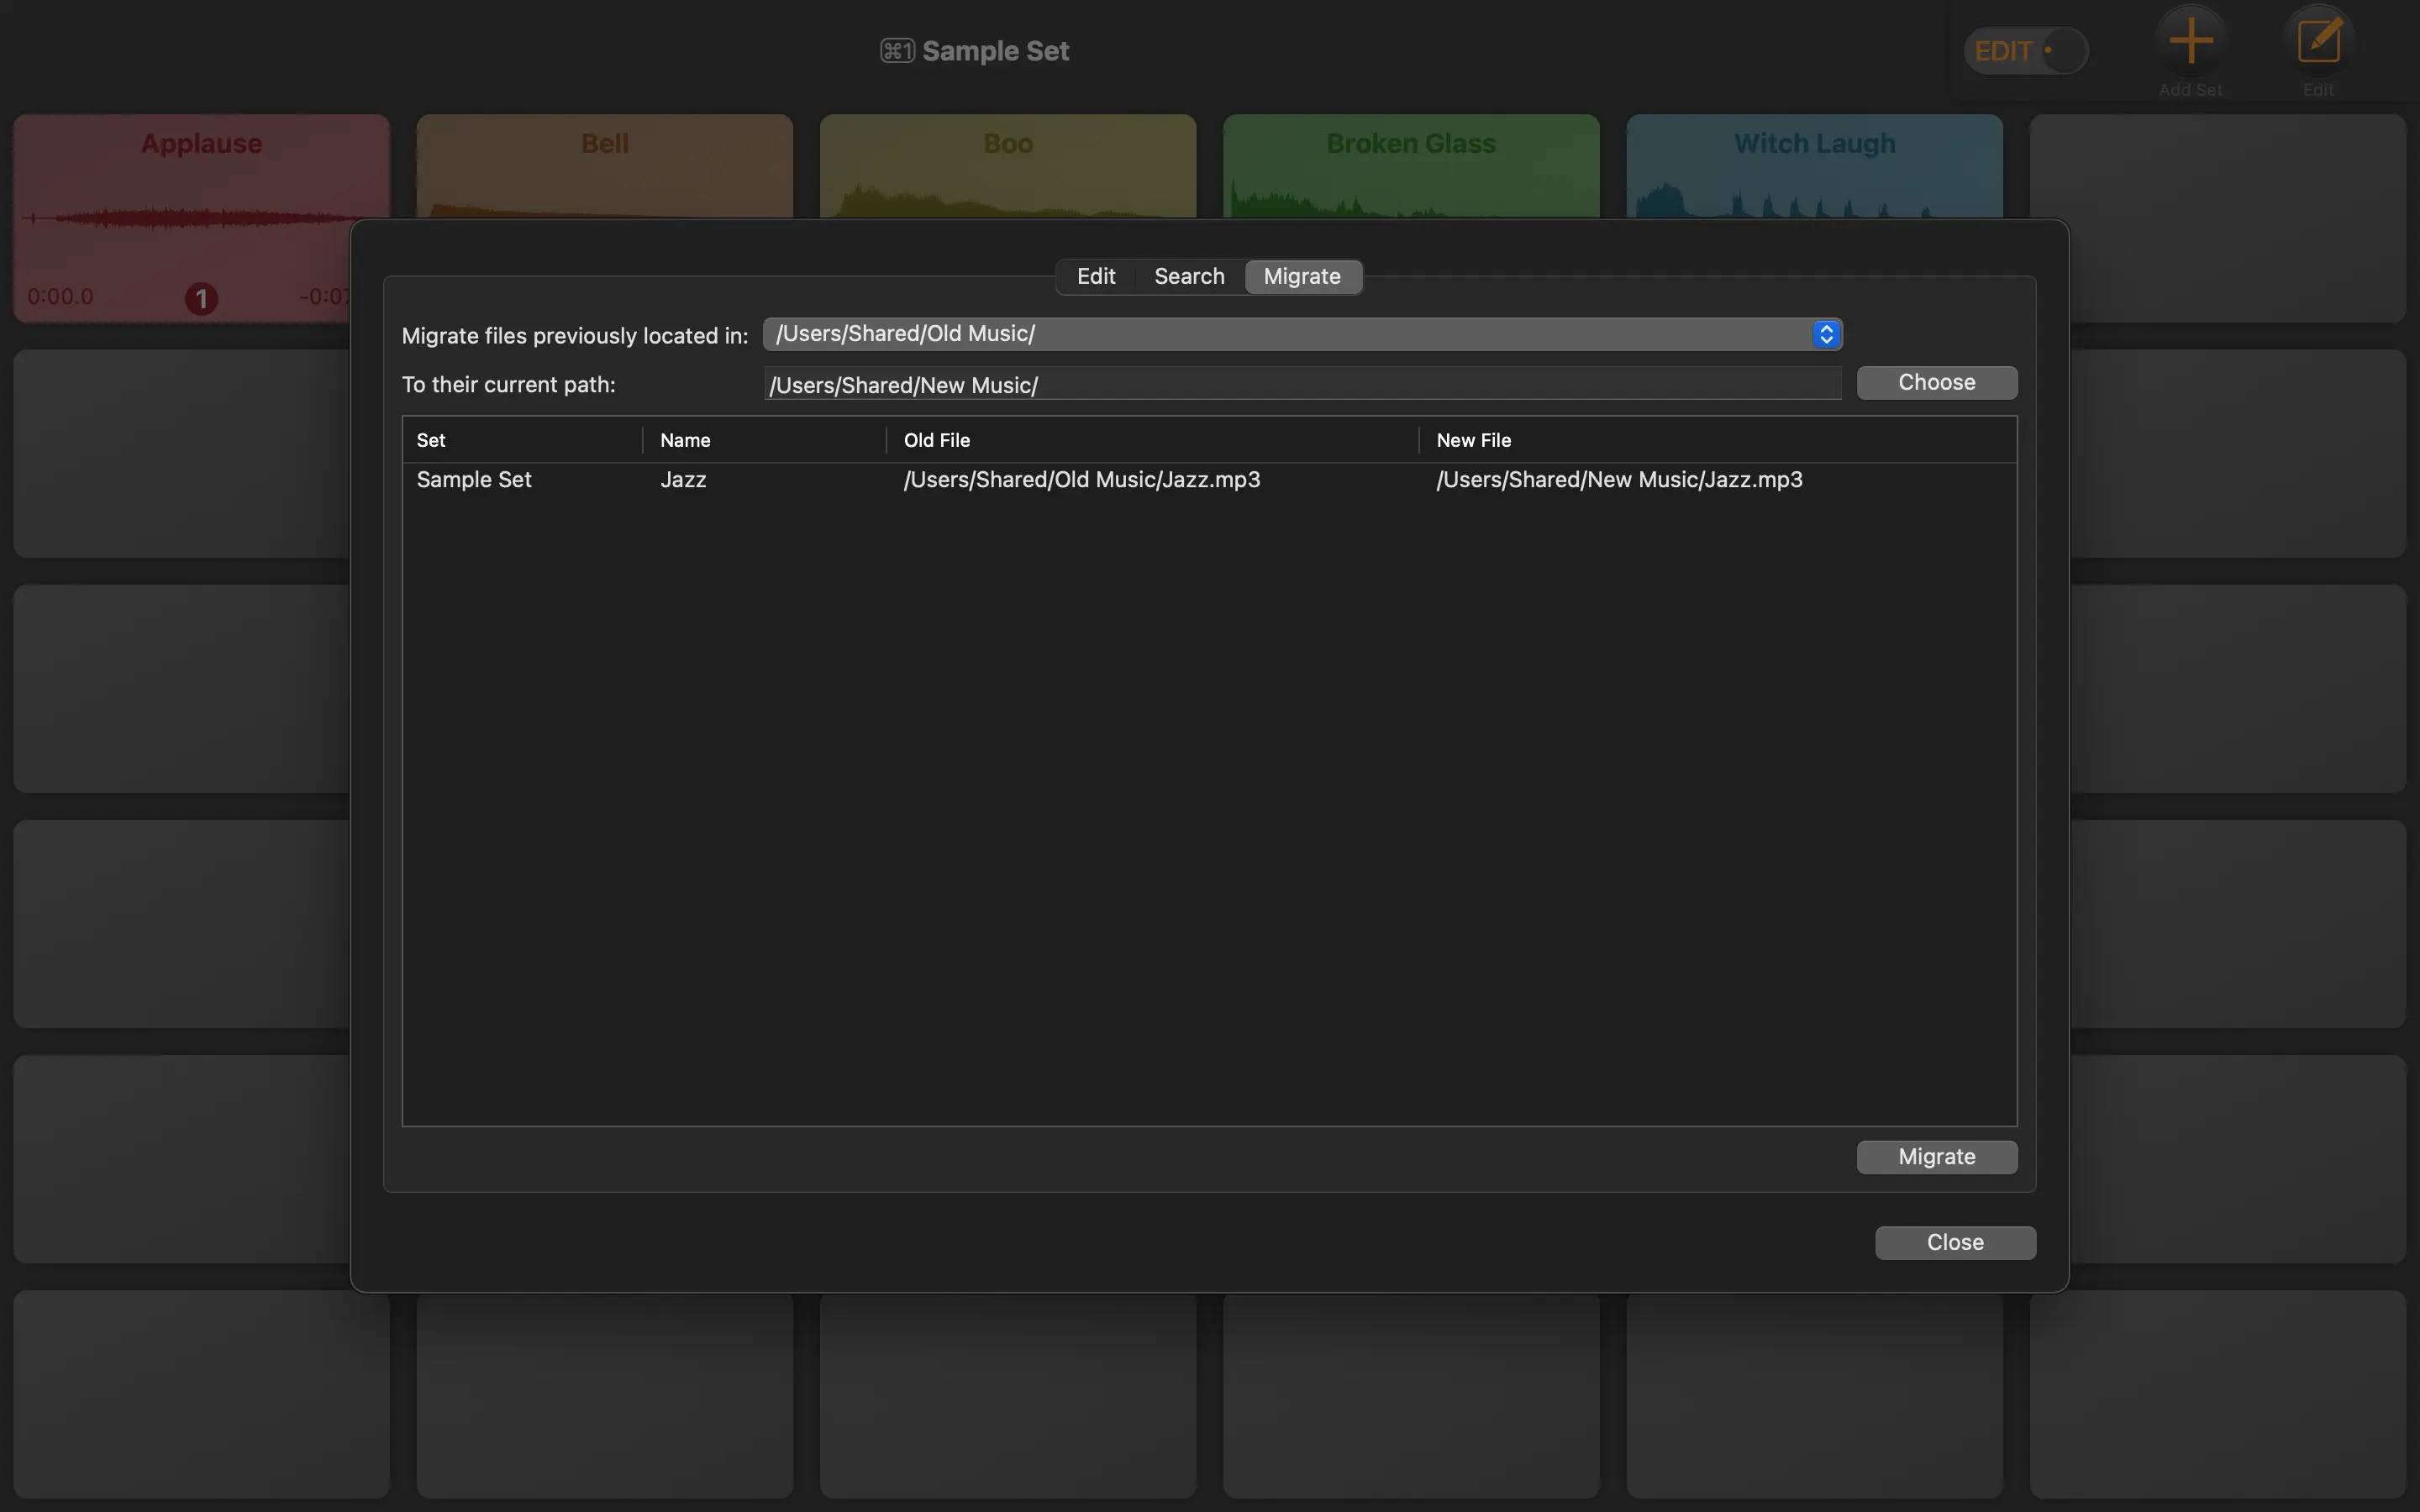Switch to the Search tab

pos(1189,276)
